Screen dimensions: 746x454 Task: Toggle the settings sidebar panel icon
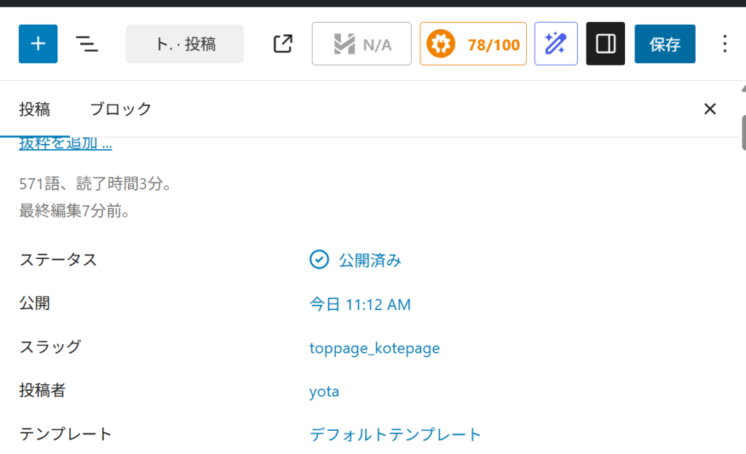[605, 44]
